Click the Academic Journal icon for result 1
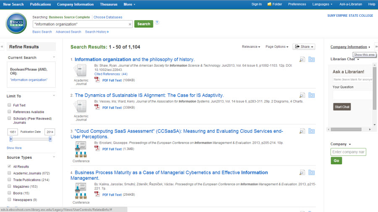 click(81, 70)
